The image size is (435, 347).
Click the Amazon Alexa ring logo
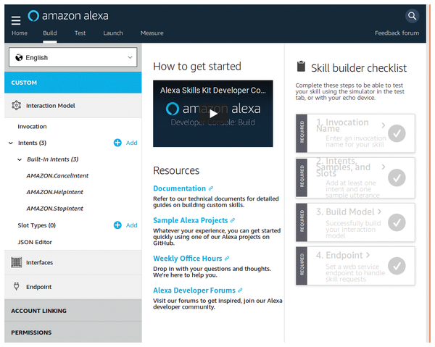(x=33, y=16)
